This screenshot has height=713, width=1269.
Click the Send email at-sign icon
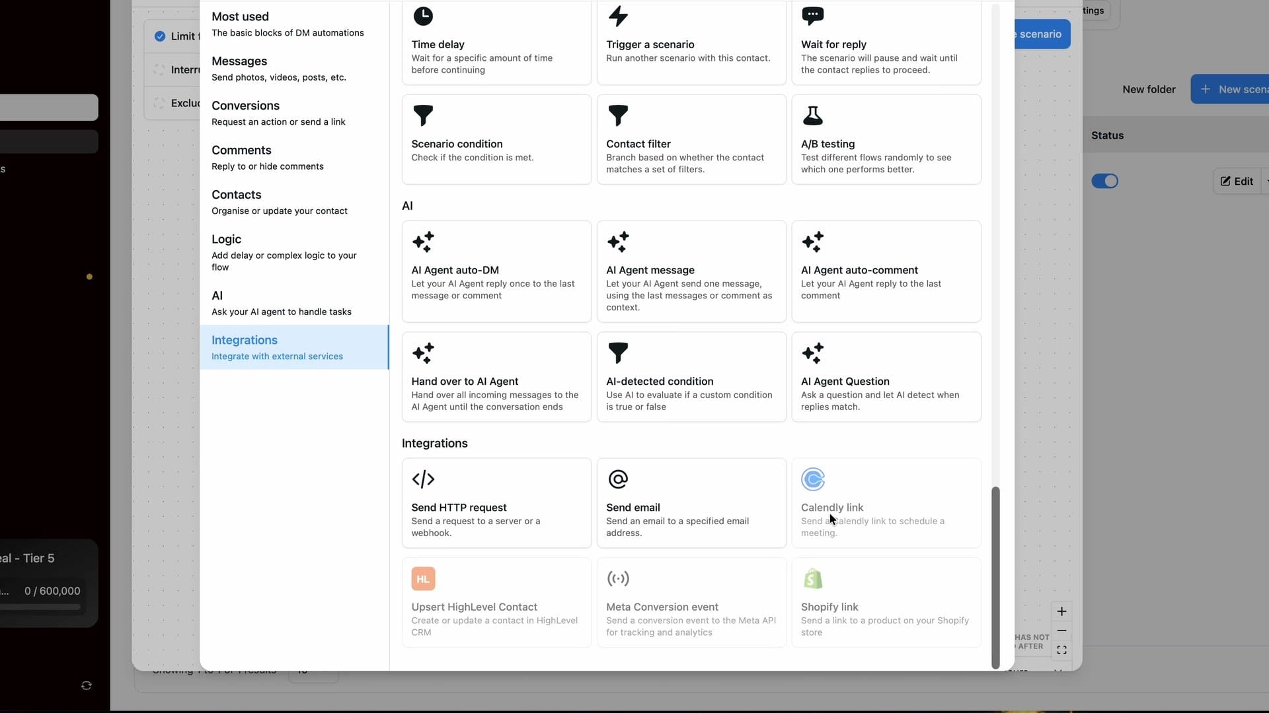[x=618, y=479]
